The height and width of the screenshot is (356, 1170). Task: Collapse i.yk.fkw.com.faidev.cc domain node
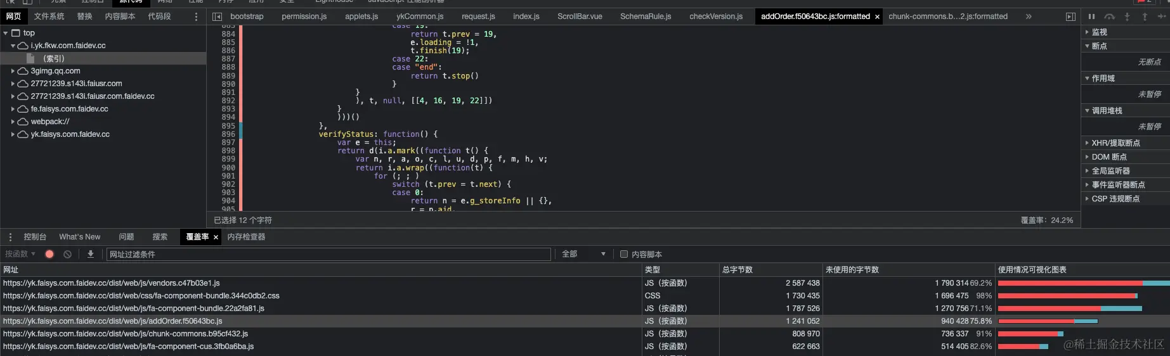pos(13,46)
